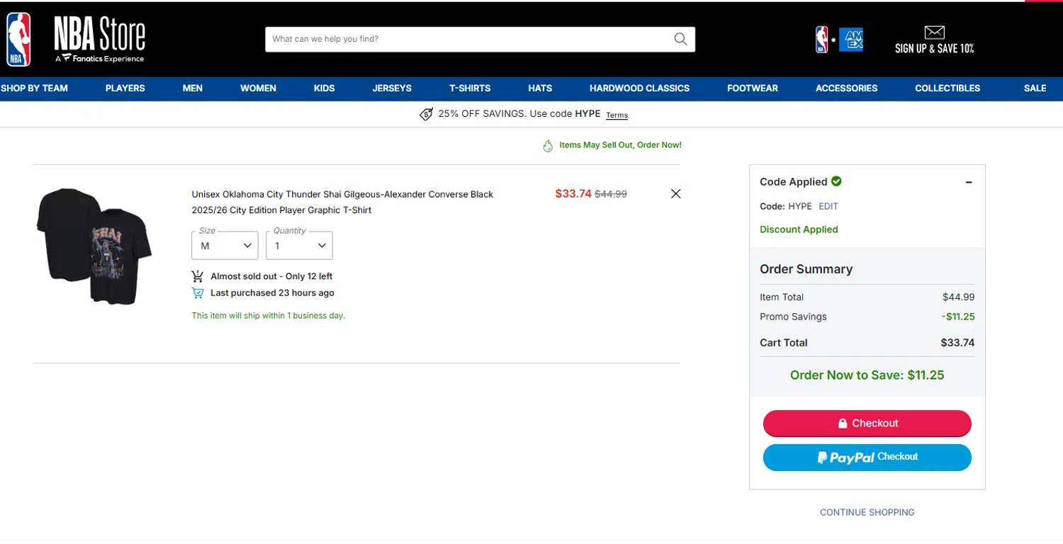The image size is (1063, 544).
Task: Open the Footwear menu
Action: click(x=753, y=89)
